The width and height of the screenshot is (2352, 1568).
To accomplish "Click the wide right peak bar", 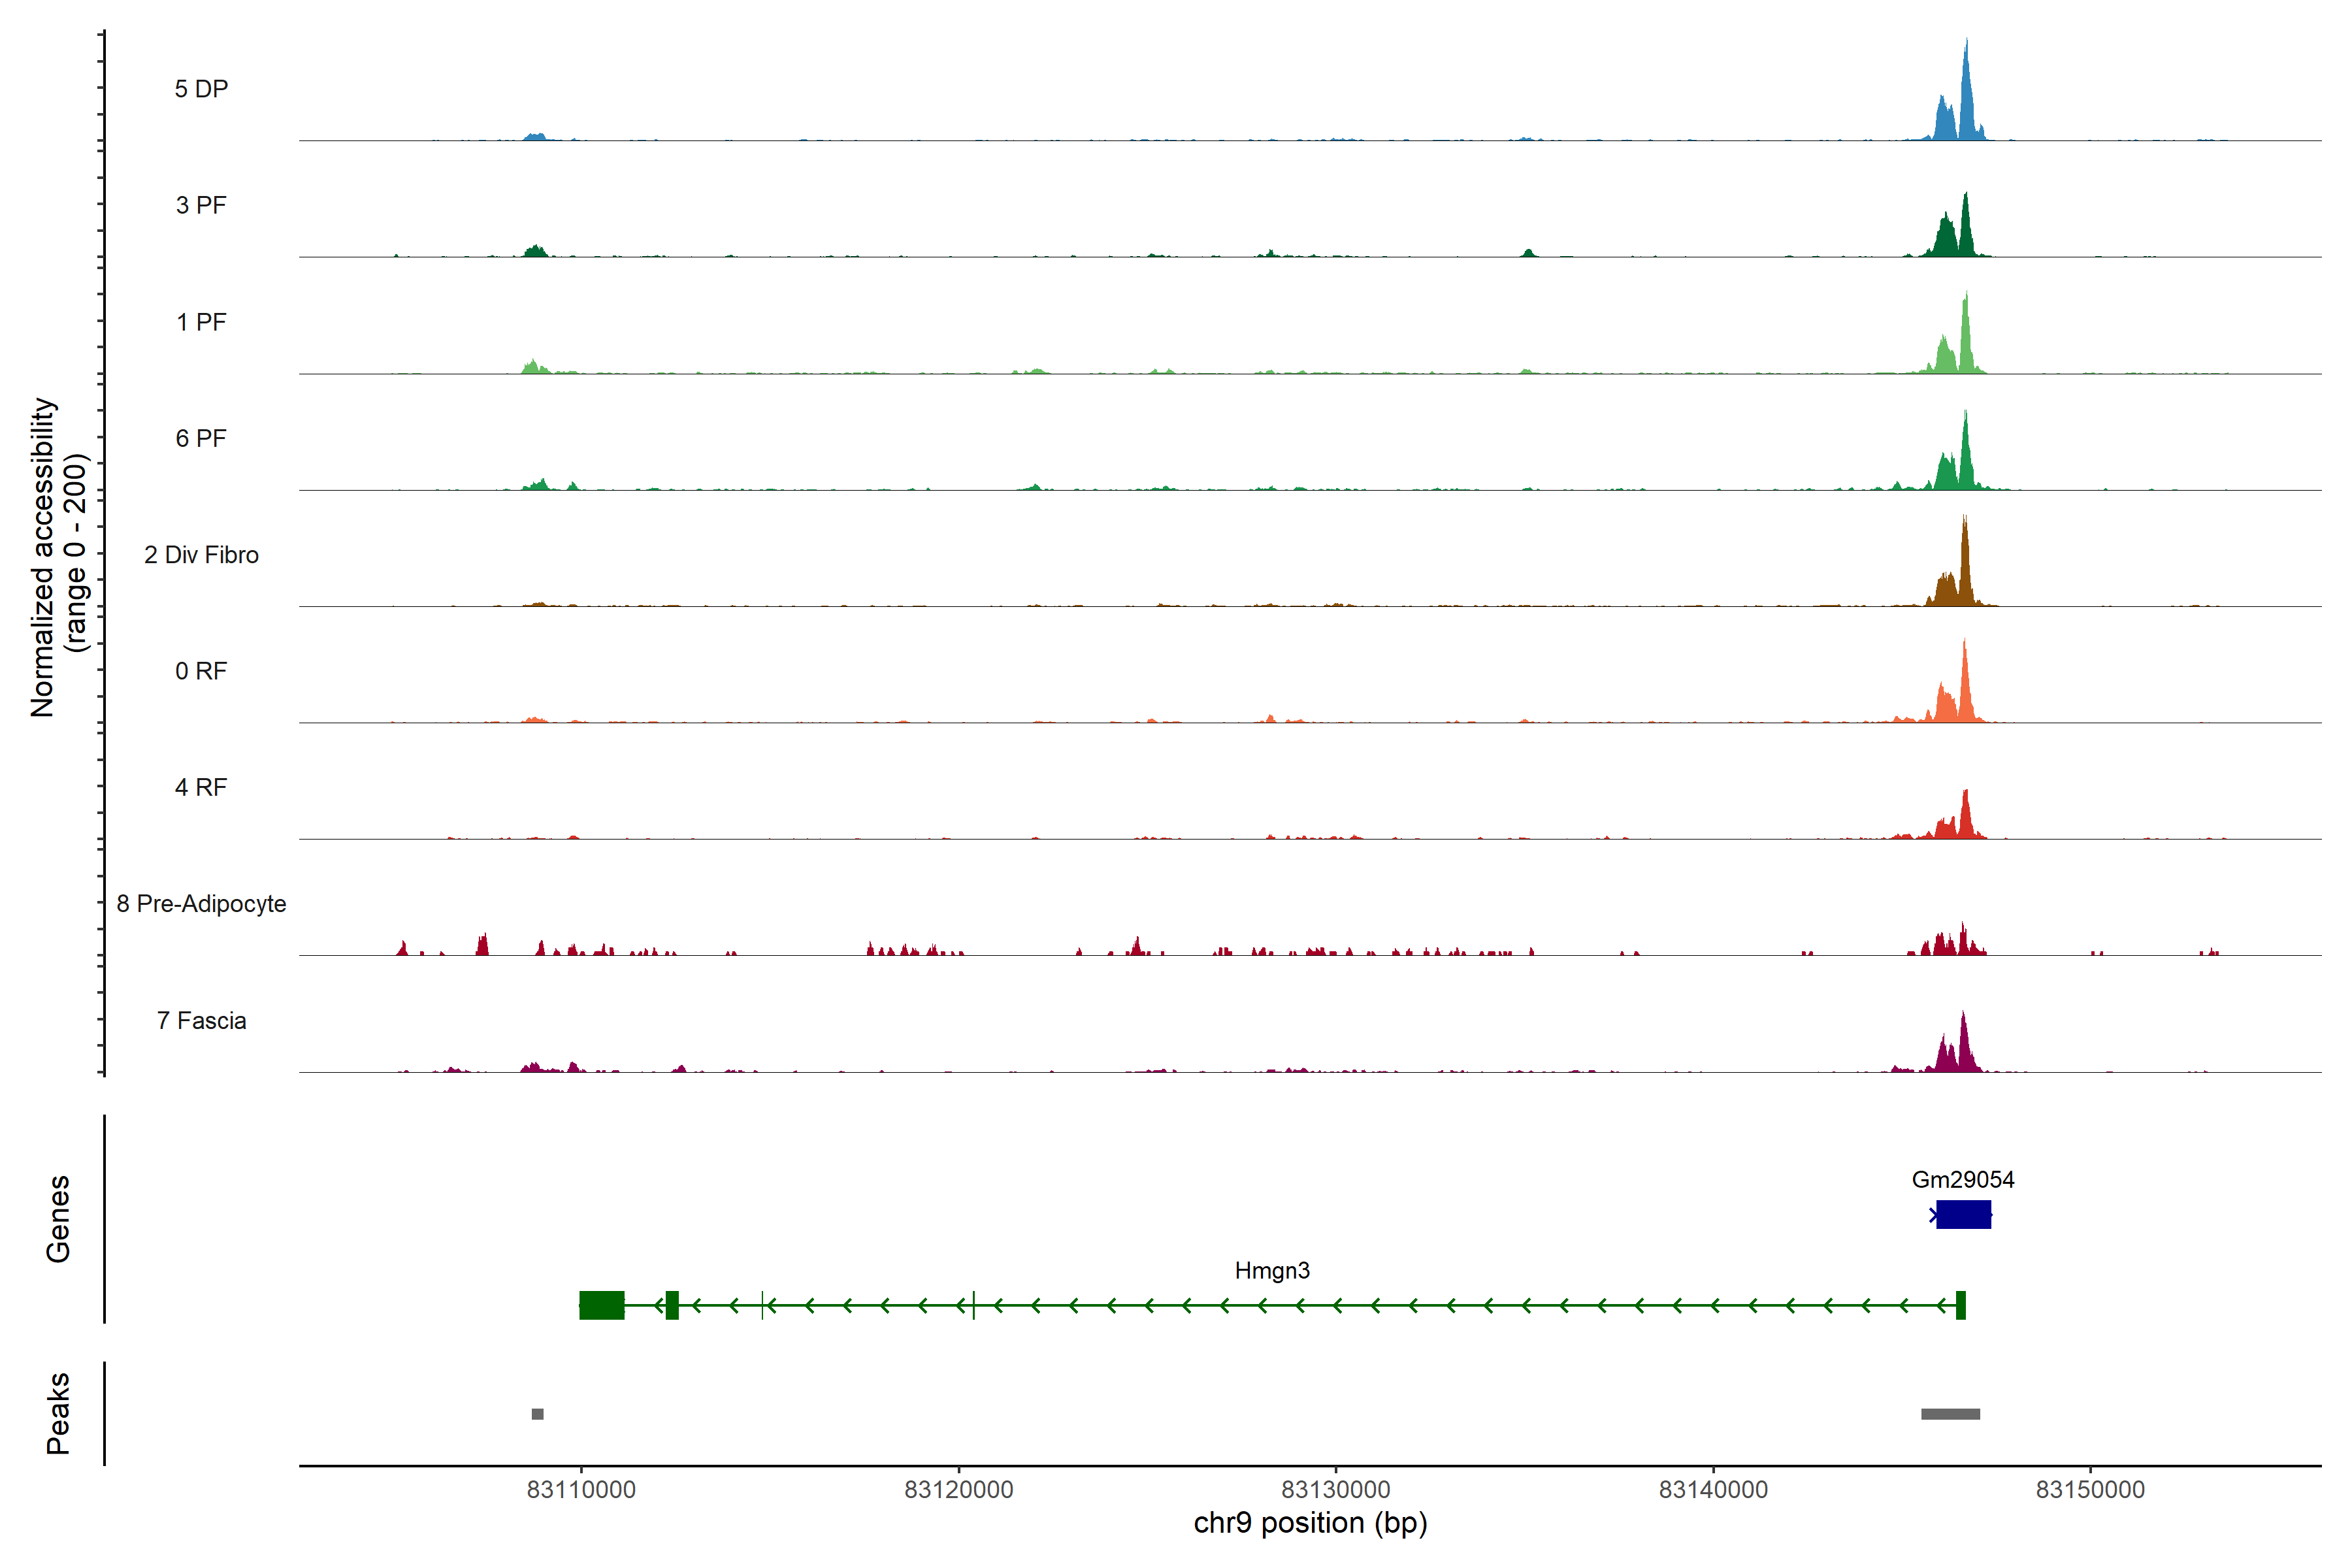I will tap(1950, 1414).
